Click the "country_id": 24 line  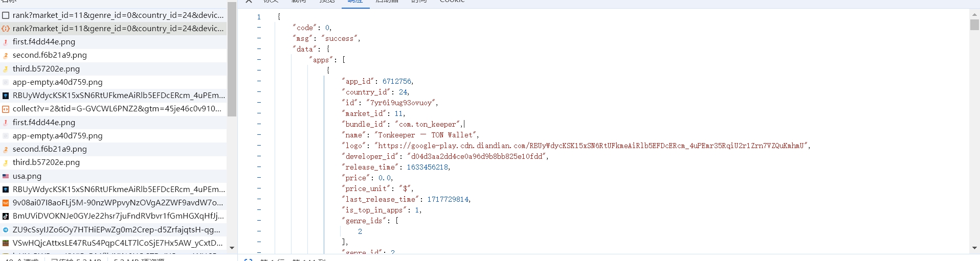[375, 92]
